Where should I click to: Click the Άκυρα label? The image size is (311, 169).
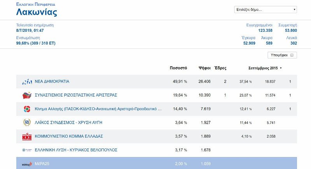click(x=267, y=38)
